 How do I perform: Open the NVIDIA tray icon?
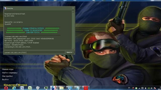[x=149, y=88]
